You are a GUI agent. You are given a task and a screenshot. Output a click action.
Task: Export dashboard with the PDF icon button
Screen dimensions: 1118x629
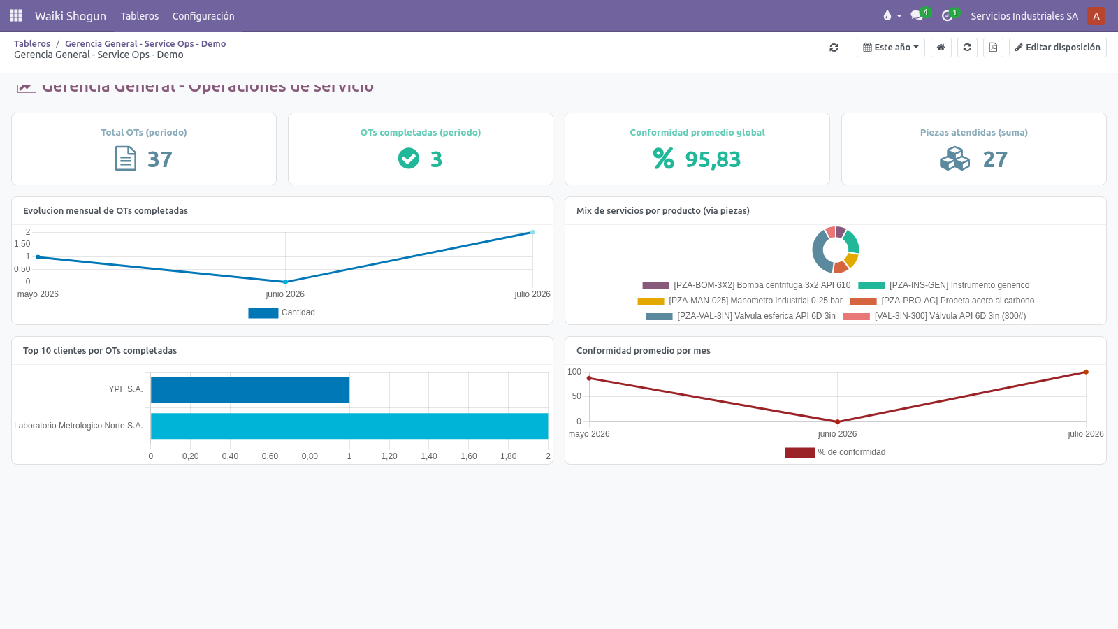993,48
